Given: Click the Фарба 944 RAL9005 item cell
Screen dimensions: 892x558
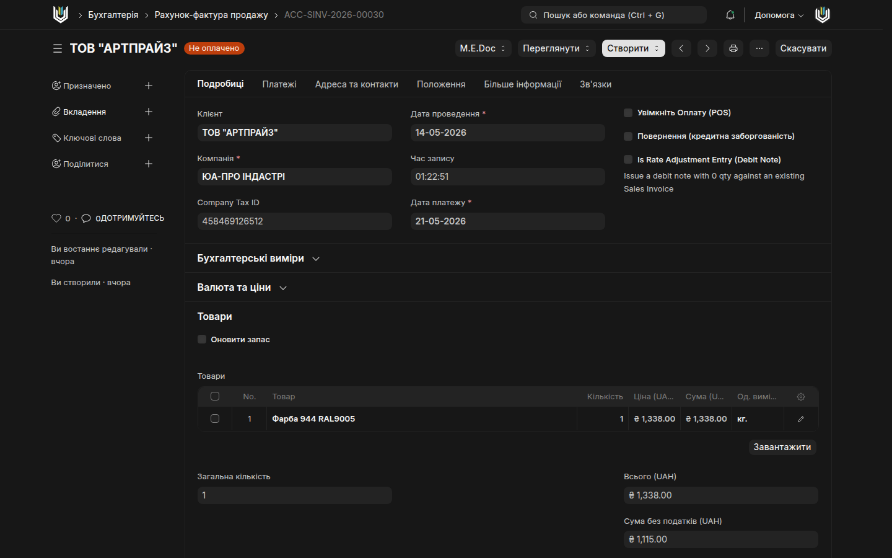Looking at the screenshot, I should point(422,419).
